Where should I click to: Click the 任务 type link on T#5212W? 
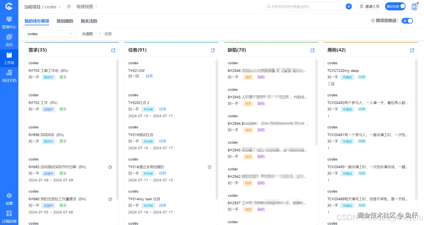(x=149, y=76)
